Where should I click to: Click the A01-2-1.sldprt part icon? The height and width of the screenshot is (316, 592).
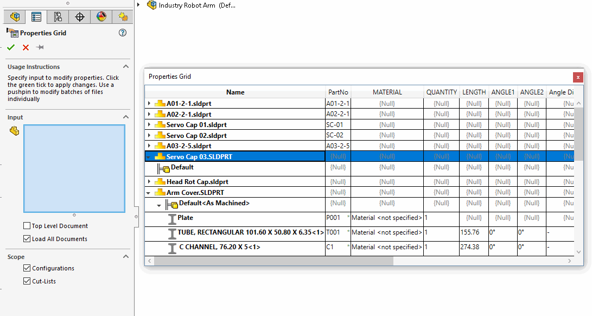pos(160,103)
